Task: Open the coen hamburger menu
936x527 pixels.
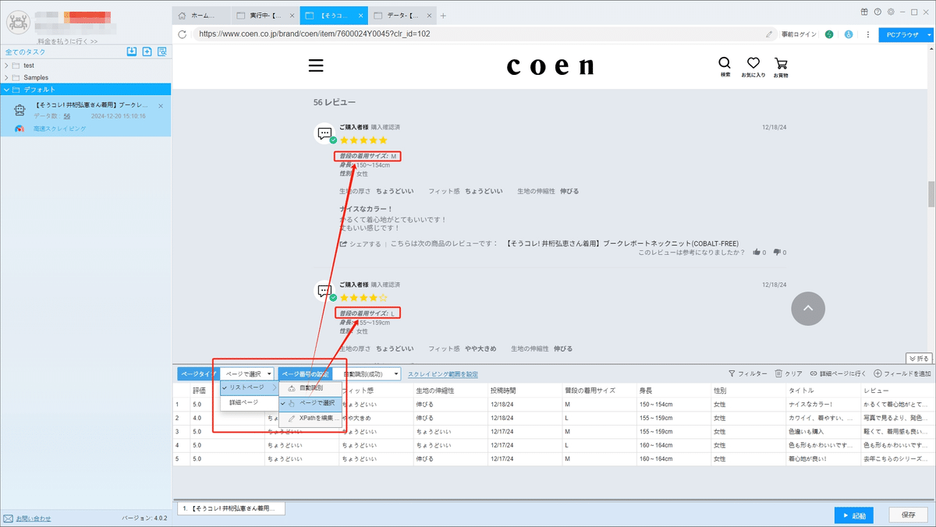Action: pyautogui.click(x=316, y=65)
